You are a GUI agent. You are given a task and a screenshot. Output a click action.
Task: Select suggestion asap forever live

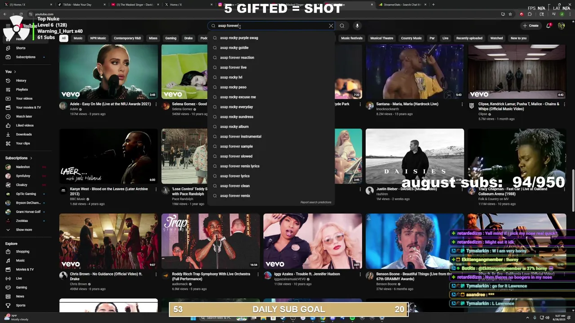point(271,67)
